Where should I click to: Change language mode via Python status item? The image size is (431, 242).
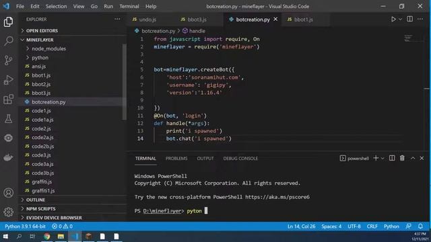tap(391, 227)
